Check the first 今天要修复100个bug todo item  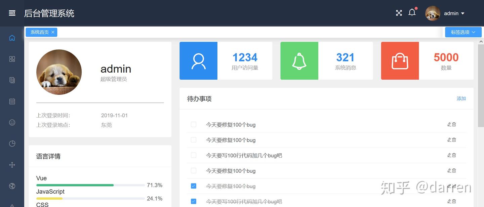194,124
